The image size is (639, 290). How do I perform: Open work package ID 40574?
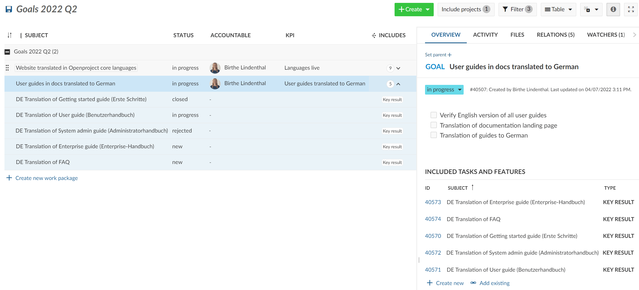pyautogui.click(x=433, y=219)
